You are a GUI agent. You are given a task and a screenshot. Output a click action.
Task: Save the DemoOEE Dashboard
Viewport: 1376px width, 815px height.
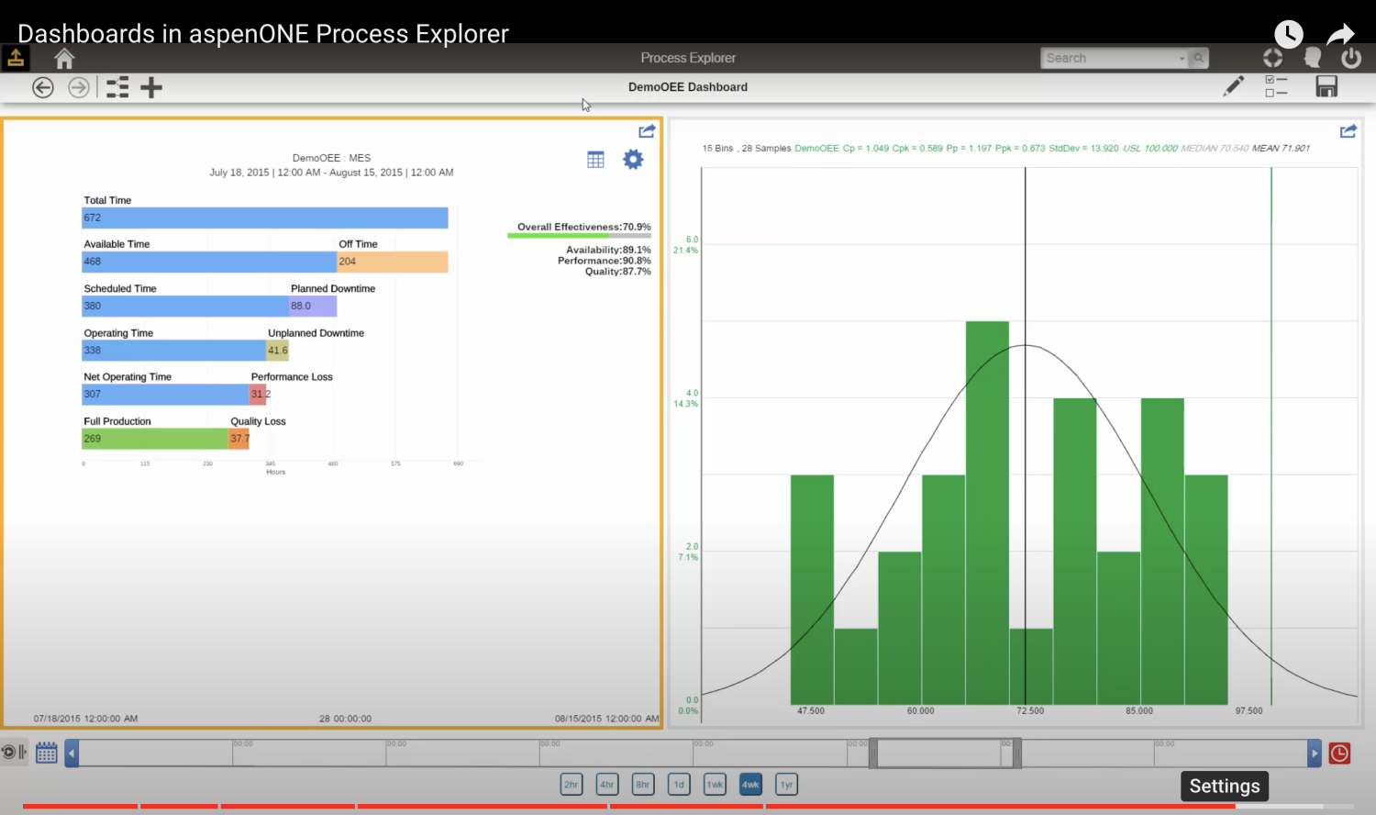(1326, 86)
